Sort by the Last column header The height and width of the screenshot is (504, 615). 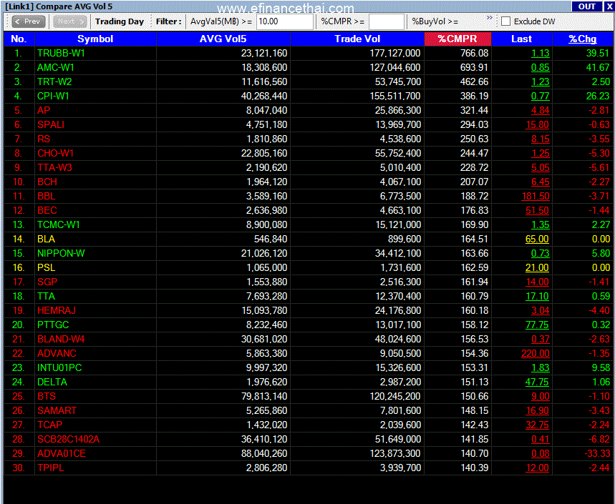click(521, 39)
